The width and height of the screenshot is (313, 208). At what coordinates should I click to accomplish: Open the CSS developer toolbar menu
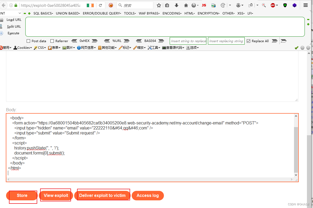pyautogui.click(x=40, y=48)
